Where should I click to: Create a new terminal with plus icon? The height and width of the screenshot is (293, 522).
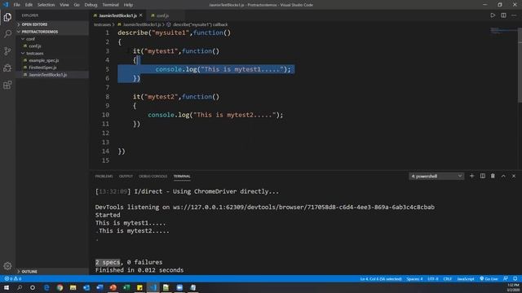click(x=471, y=176)
